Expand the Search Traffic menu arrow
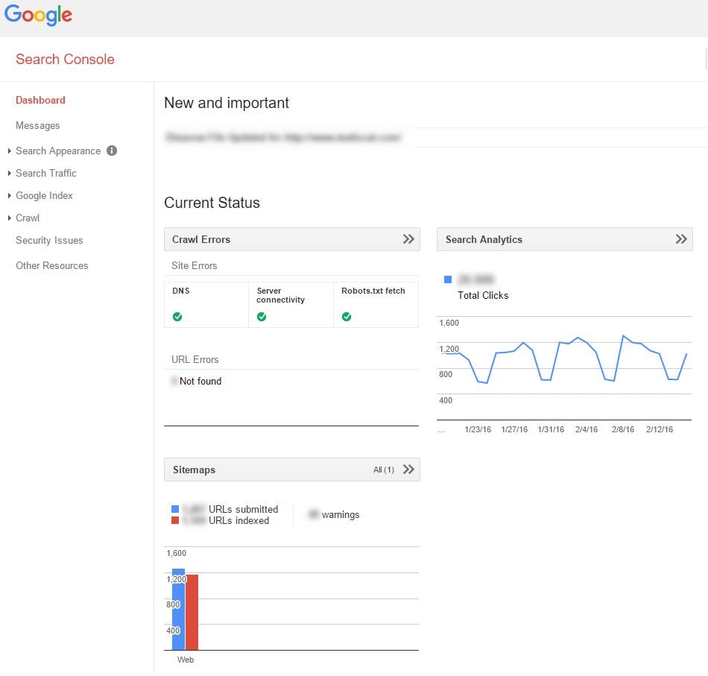Screen dimensions: 708x676 tap(10, 174)
